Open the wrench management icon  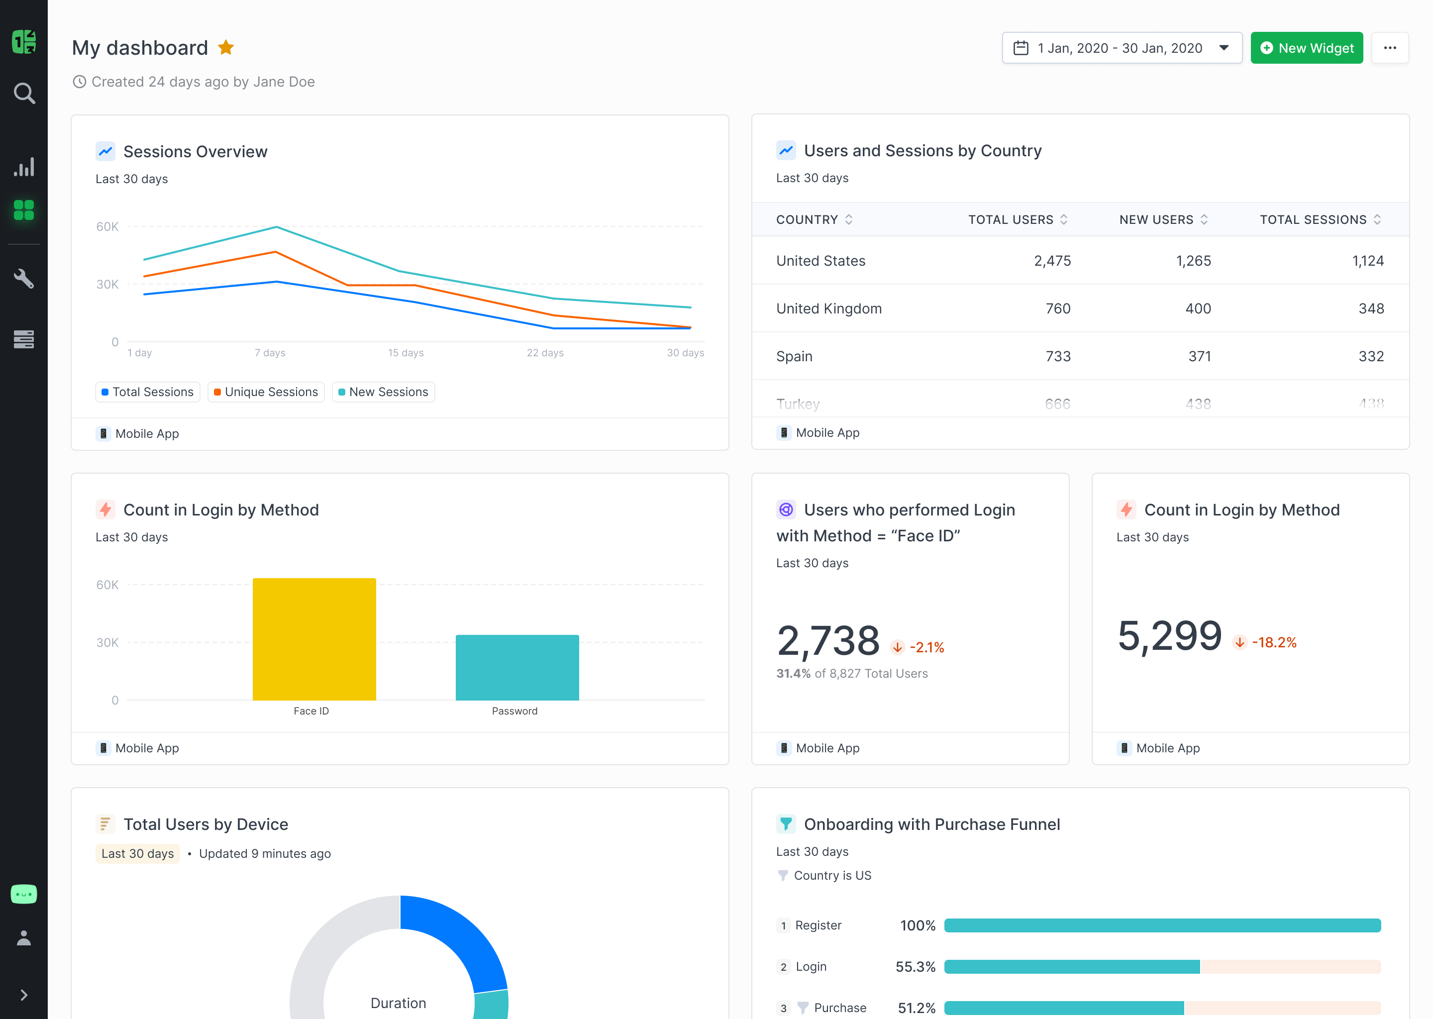24,278
